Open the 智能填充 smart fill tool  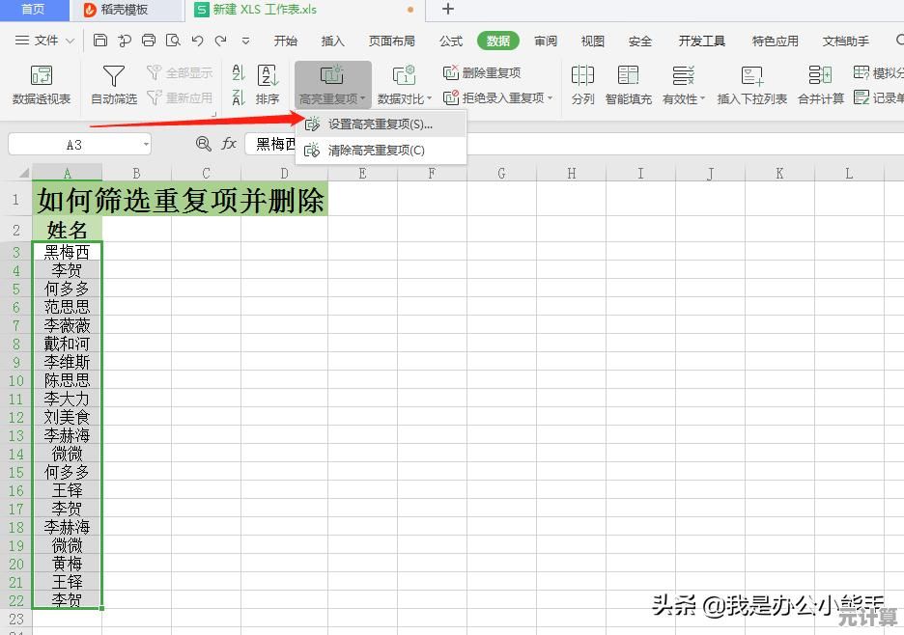[x=629, y=84]
